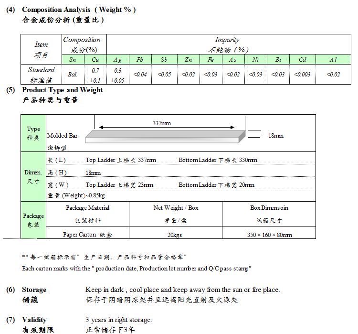This screenshot has width=358, height=334.
Task: Click the Paper Carton cell
Action: click(x=87, y=235)
